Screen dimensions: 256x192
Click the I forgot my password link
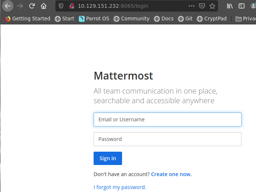120,187
